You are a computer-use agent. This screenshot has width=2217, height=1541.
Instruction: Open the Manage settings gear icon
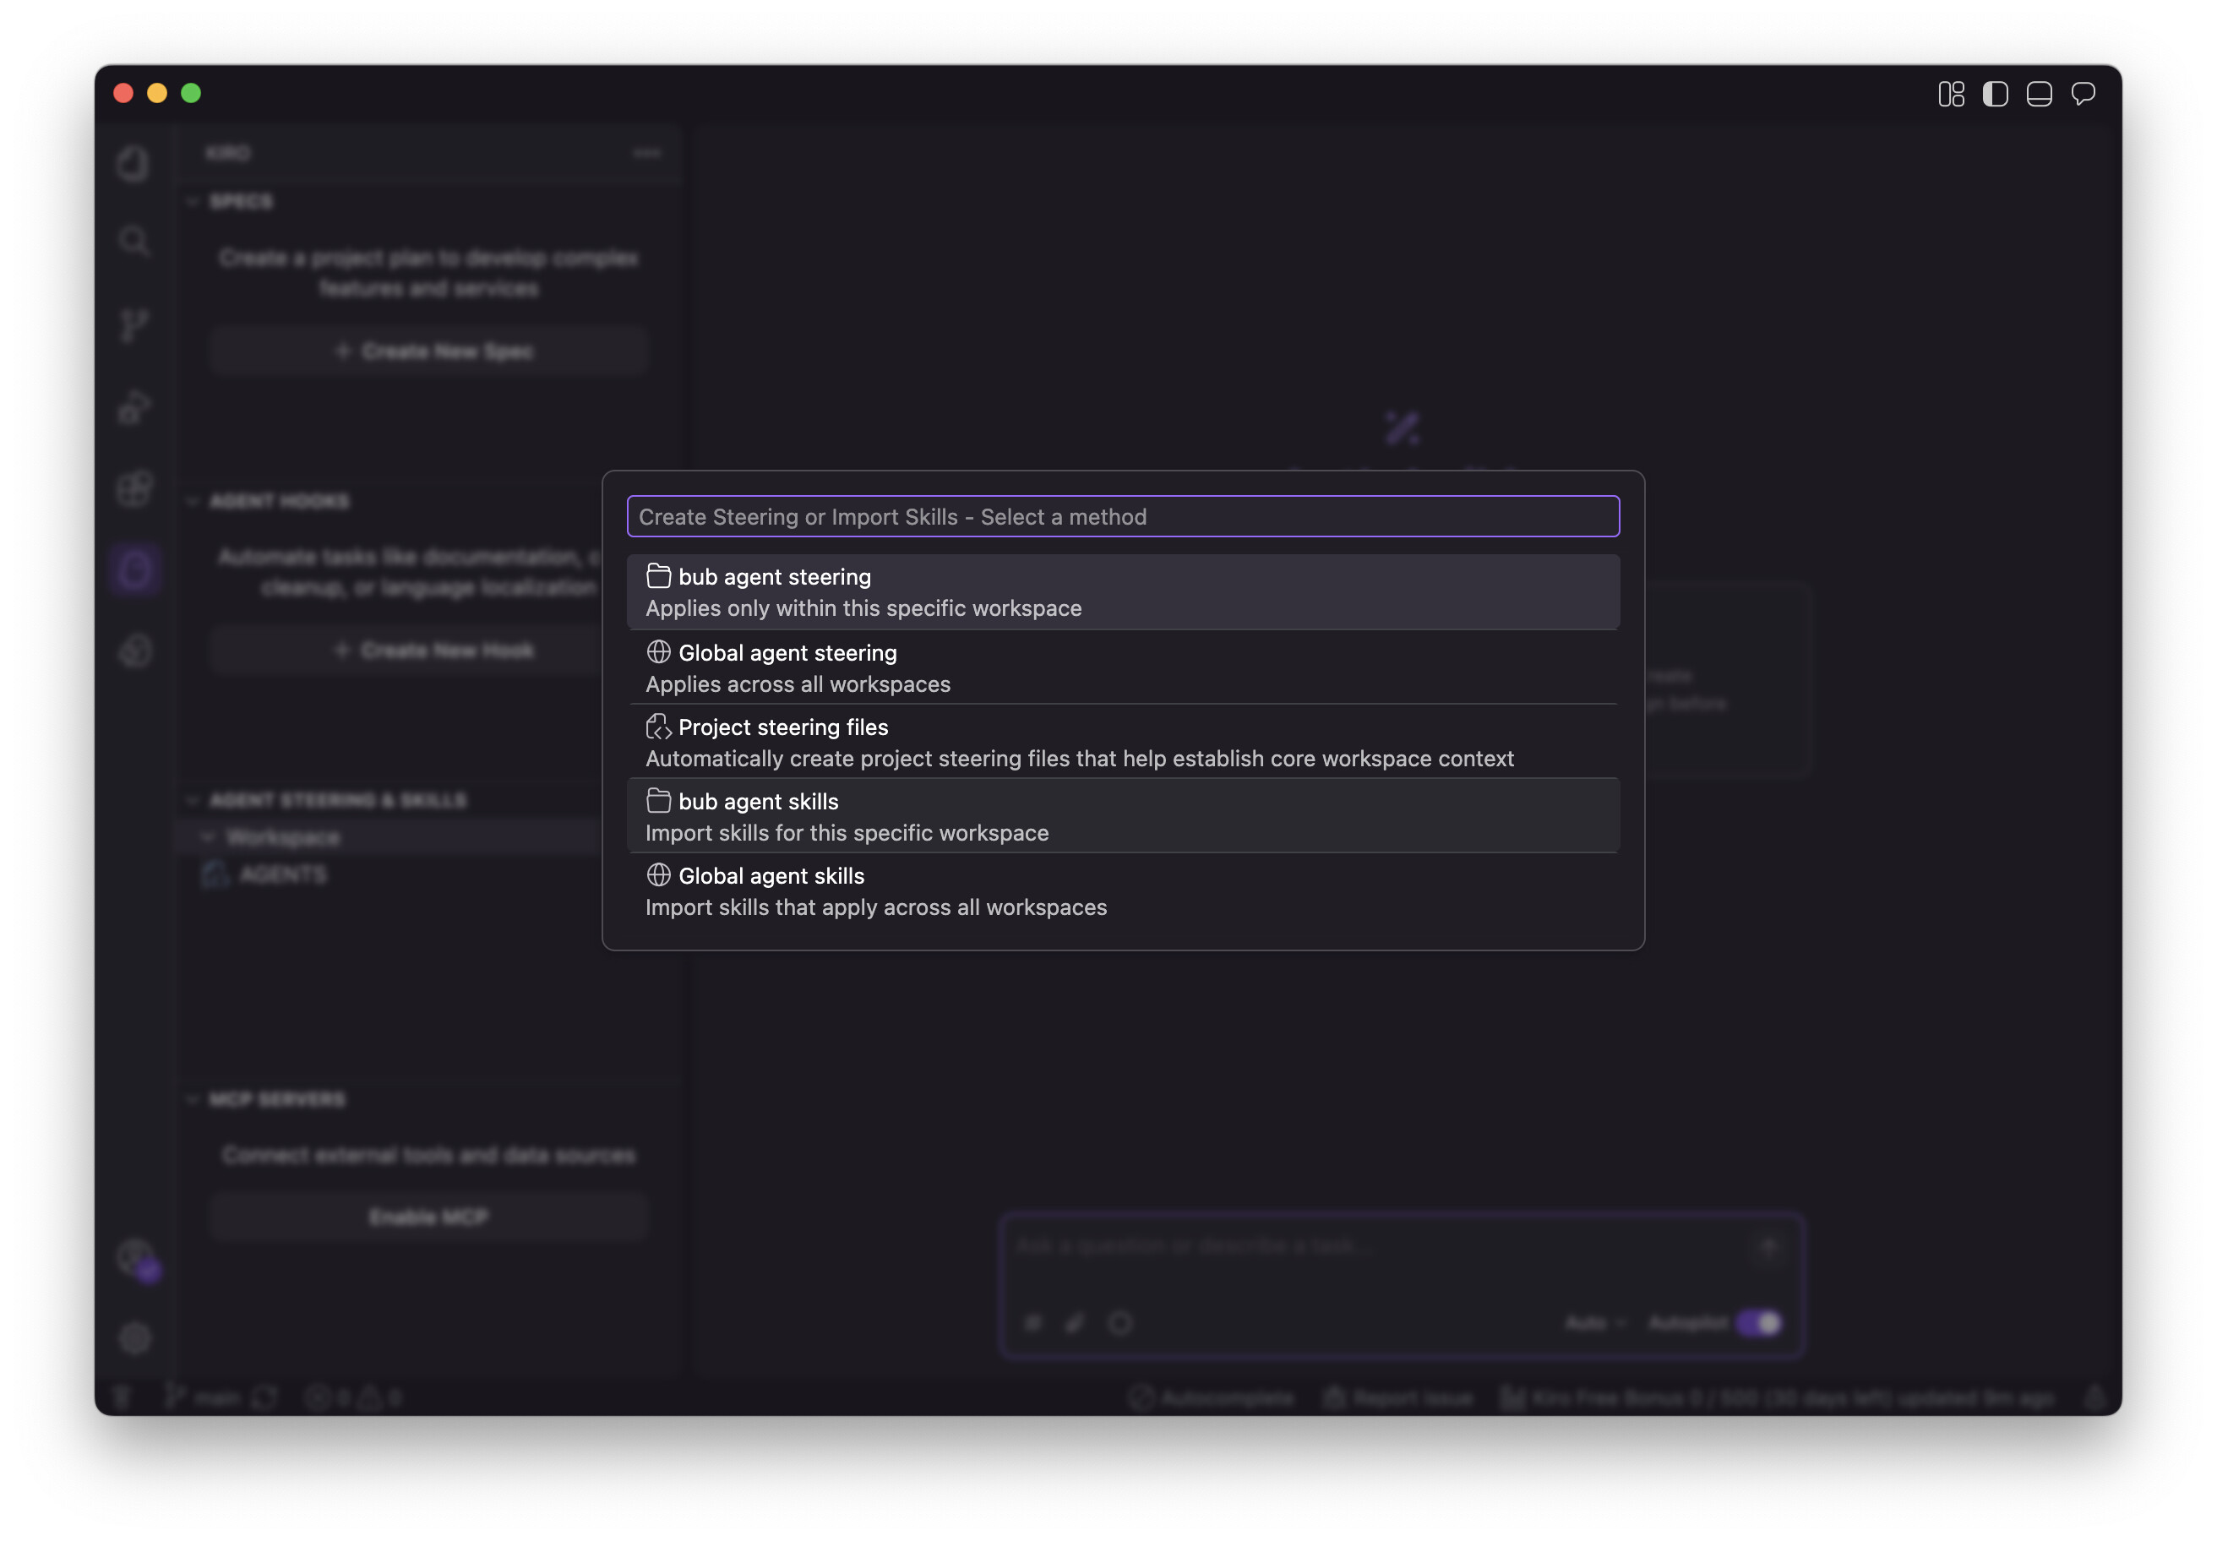click(x=134, y=1338)
